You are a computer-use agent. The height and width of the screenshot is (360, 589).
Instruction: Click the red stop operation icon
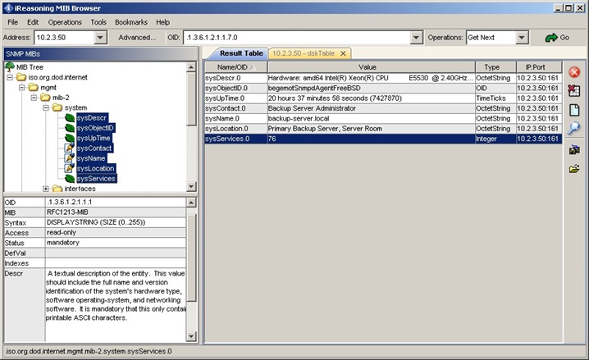[x=574, y=71]
